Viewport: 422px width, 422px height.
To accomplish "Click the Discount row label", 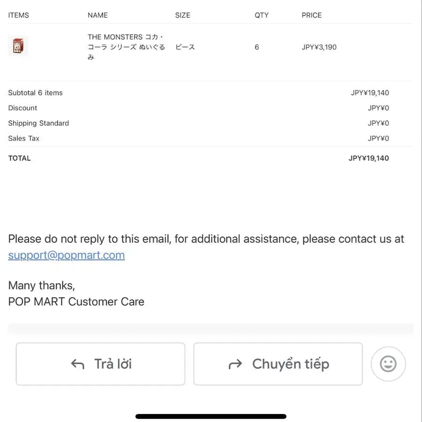I will [23, 108].
